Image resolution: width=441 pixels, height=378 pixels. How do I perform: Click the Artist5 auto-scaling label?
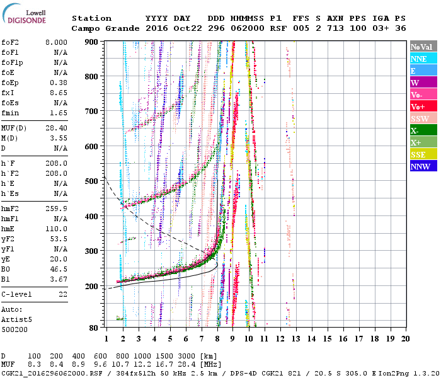click(x=16, y=320)
